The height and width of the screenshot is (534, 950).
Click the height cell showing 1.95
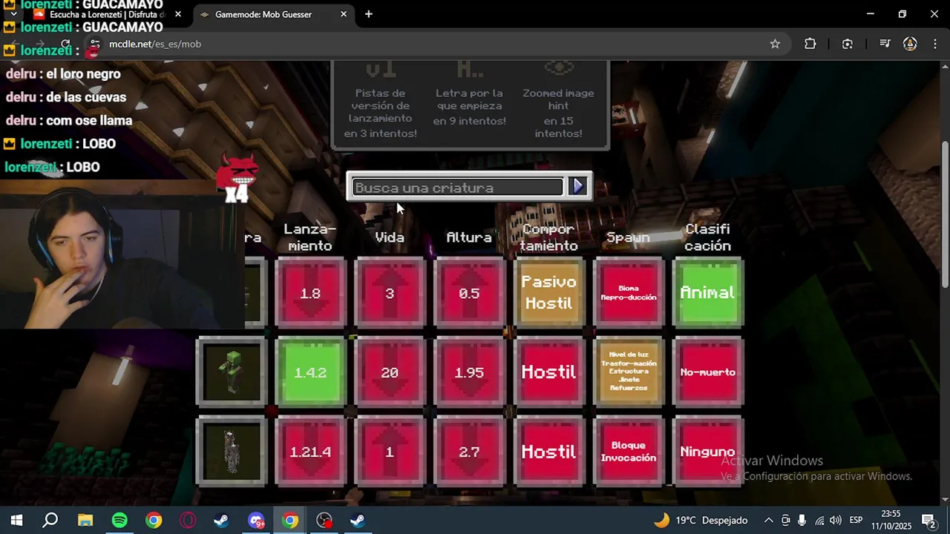(469, 372)
